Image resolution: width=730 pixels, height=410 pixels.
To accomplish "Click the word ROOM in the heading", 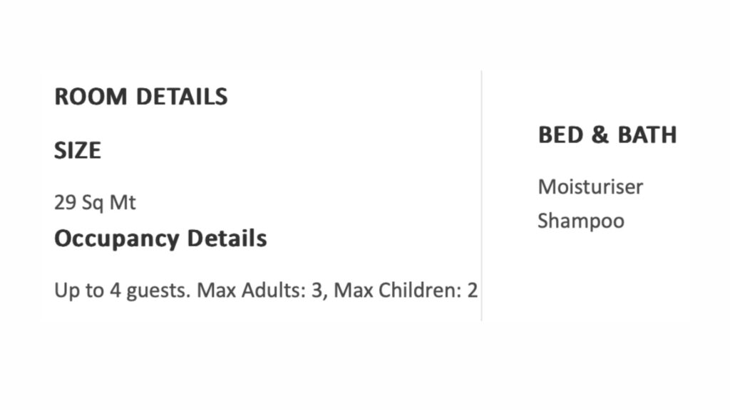I will pos(91,97).
